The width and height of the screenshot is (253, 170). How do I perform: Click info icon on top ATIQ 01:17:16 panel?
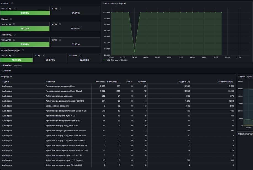point(60,9)
